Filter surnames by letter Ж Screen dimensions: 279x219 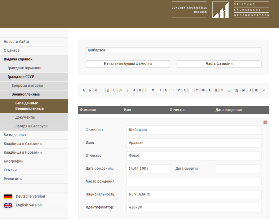tap(121, 90)
